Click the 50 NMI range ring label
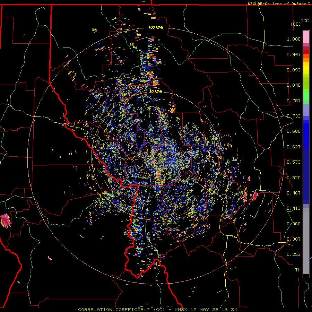Image resolution: width=312 pixels, height=312 pixels. tap(156, 92)
